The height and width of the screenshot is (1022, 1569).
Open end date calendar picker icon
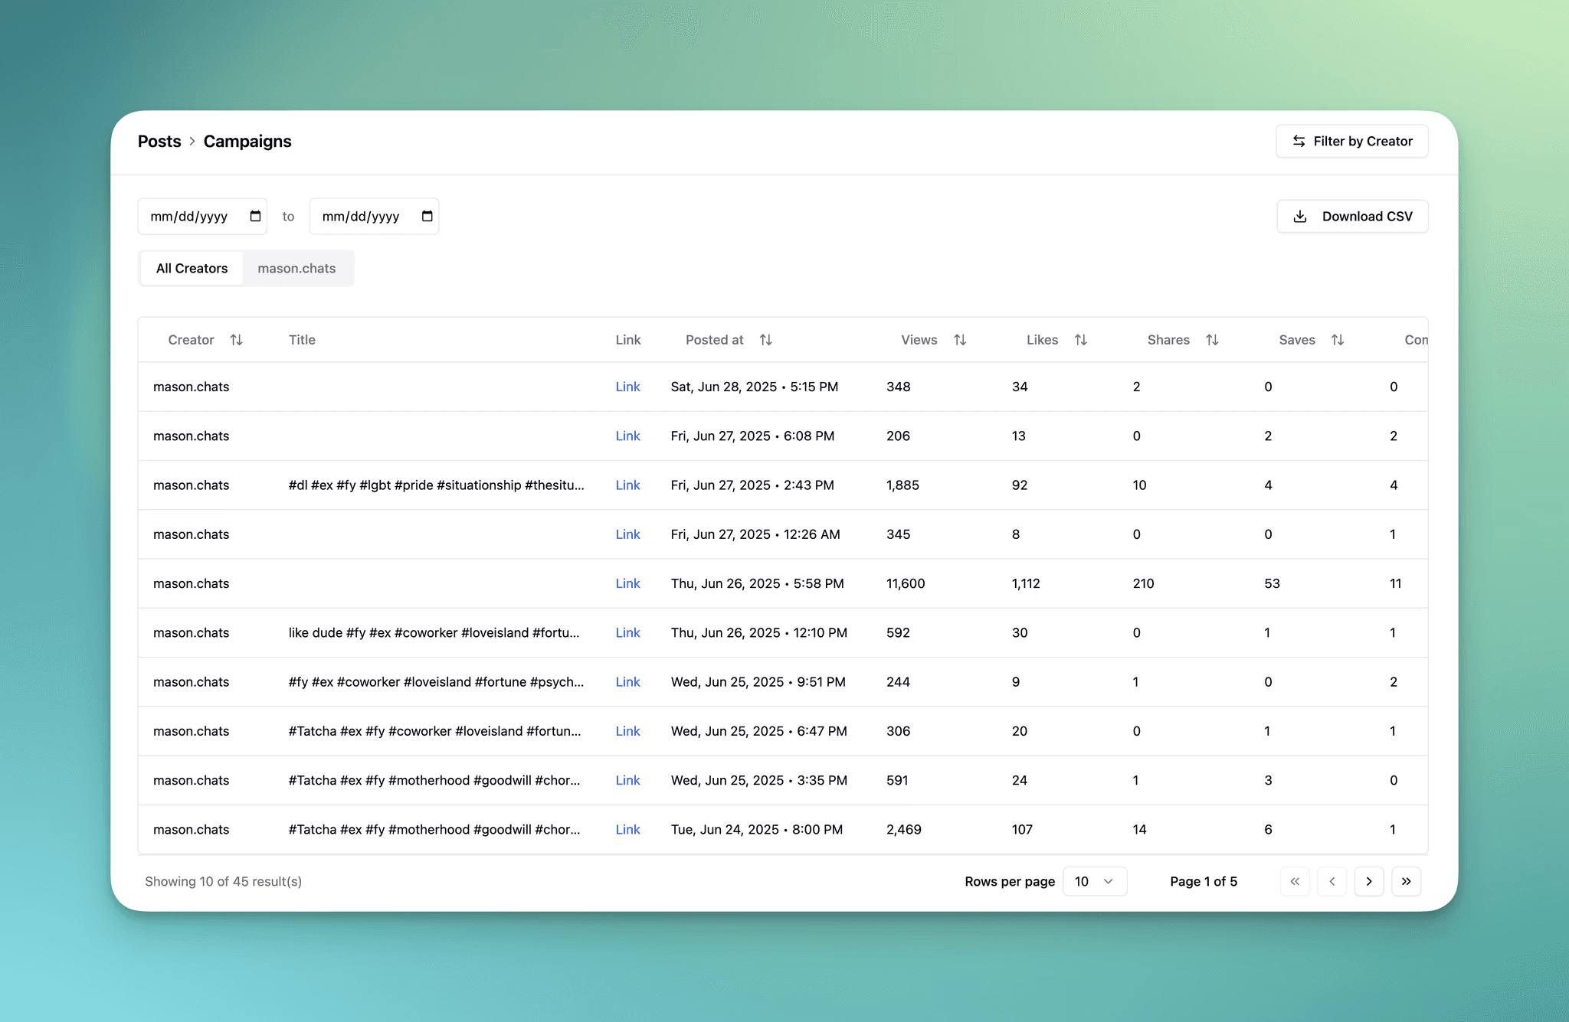click(x=427, y=217)
